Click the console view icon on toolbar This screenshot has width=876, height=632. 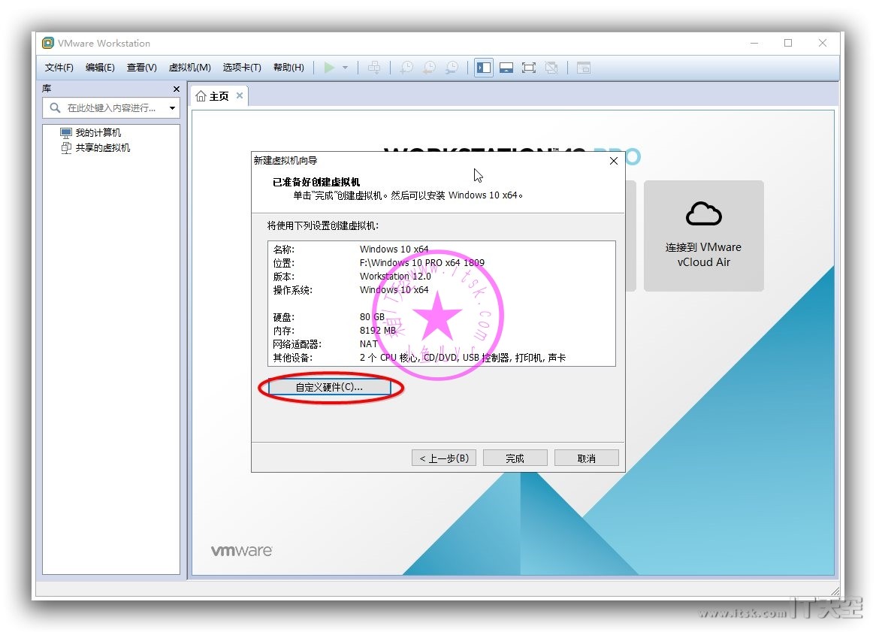coord(584,68)
